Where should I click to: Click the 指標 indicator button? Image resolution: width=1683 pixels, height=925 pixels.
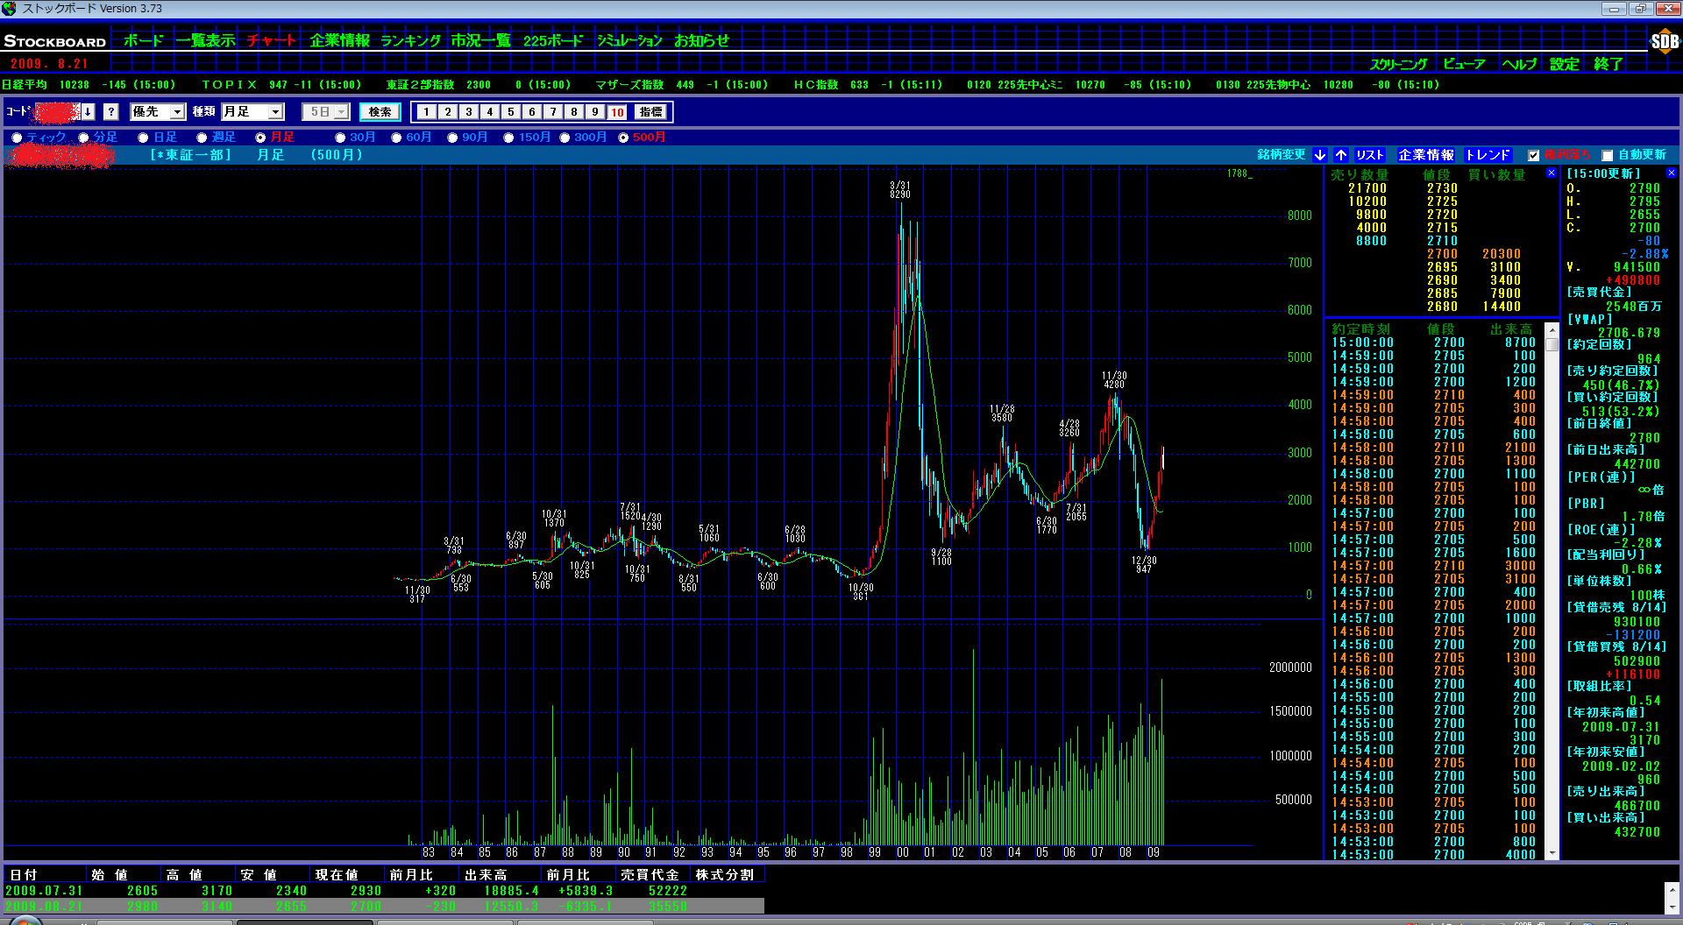tap(650, 112)
